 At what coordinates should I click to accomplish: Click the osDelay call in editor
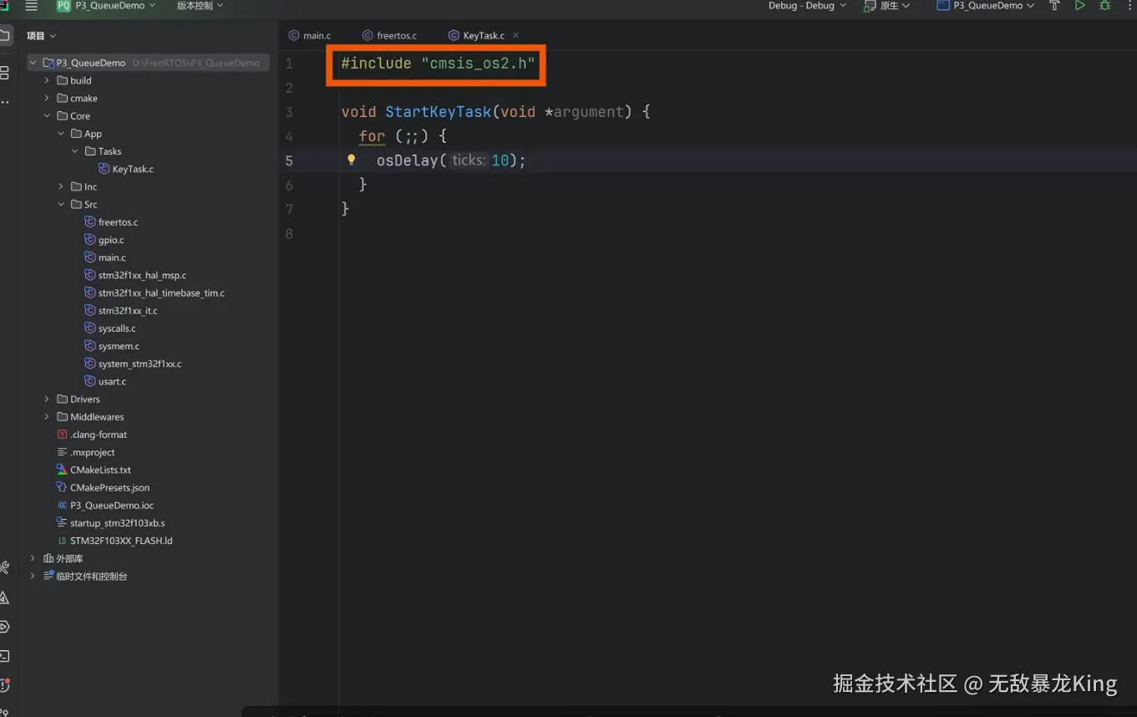407,160
